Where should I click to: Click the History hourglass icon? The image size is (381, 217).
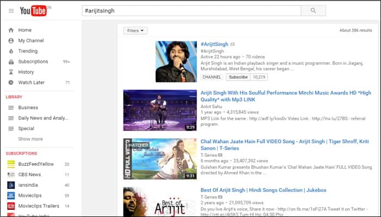[11, 72]
